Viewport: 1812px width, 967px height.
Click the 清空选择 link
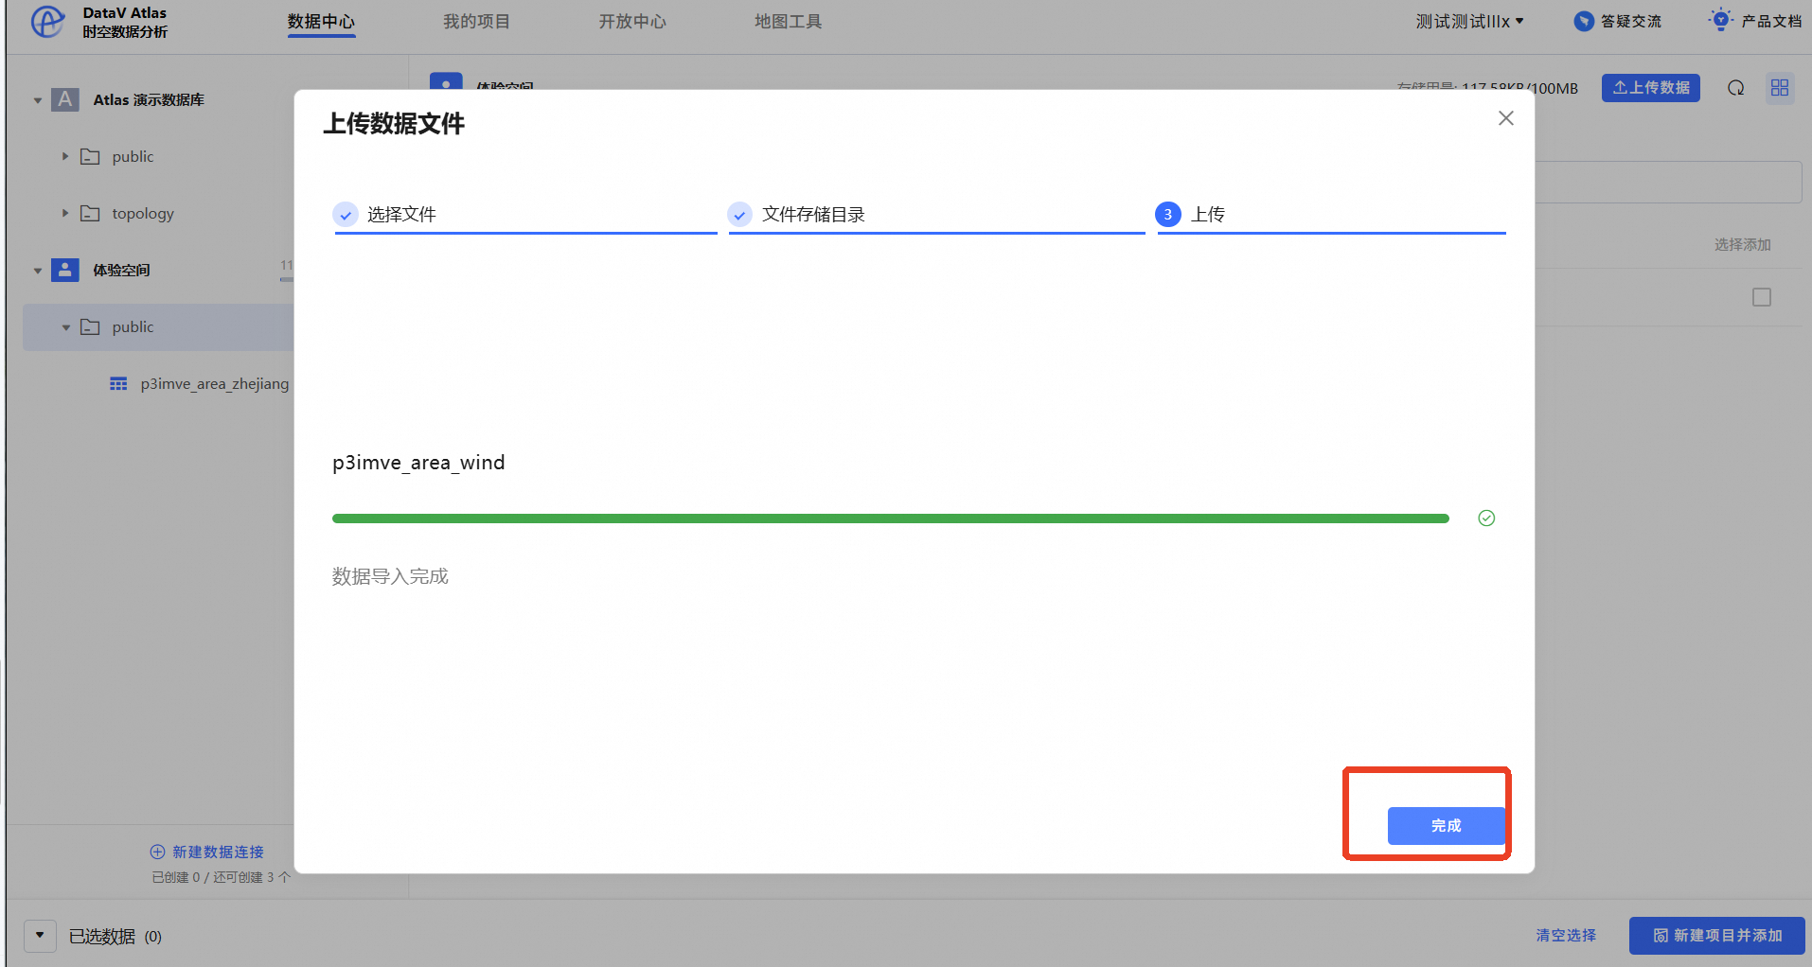coord(1566,935)
